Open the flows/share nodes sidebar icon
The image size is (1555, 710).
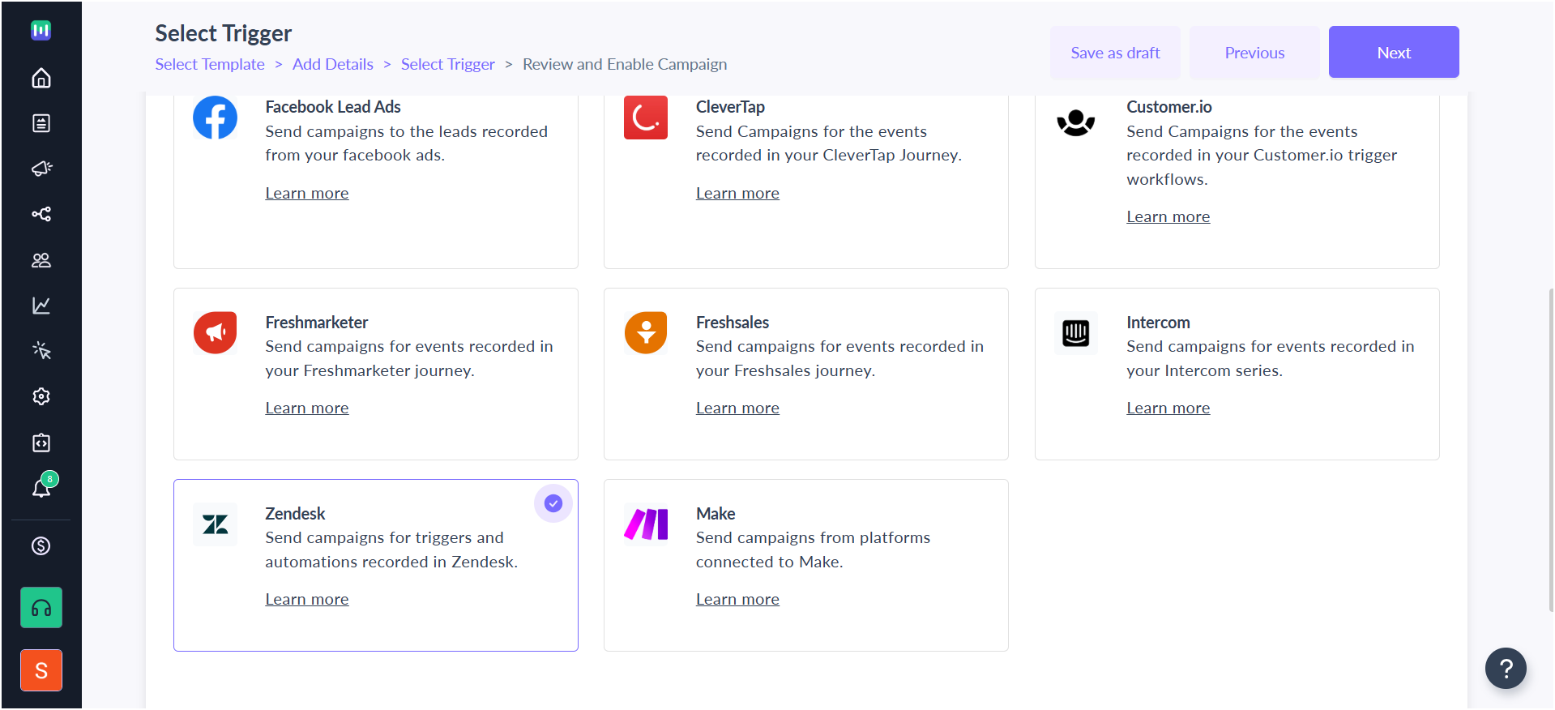pyautogui.click(x=41, y=214)
